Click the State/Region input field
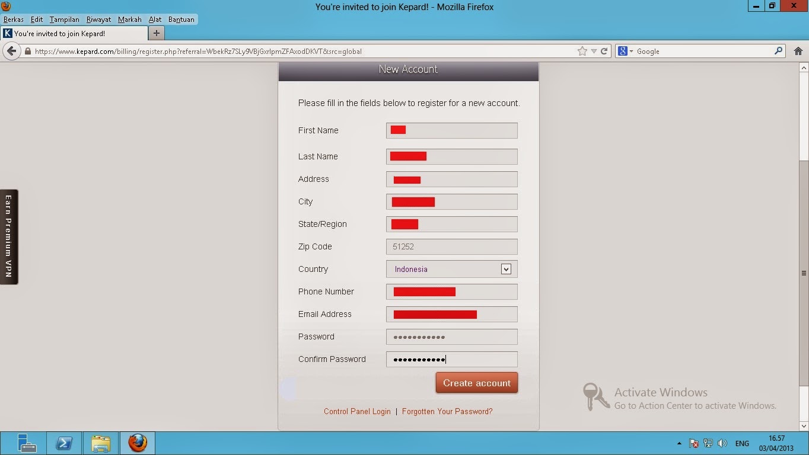Screen dimensions: 809x455 [x=452, y=224]
